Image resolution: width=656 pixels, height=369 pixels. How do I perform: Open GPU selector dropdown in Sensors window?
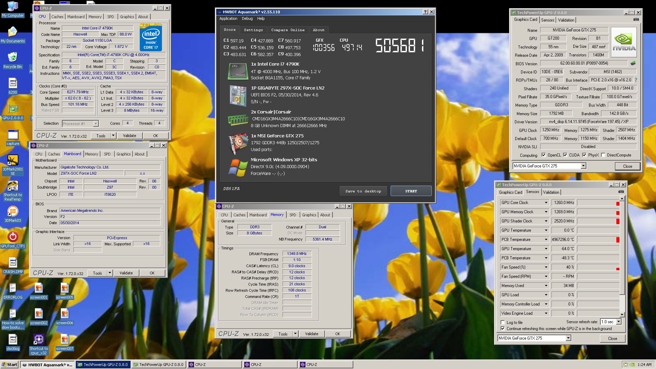point(568,338)
